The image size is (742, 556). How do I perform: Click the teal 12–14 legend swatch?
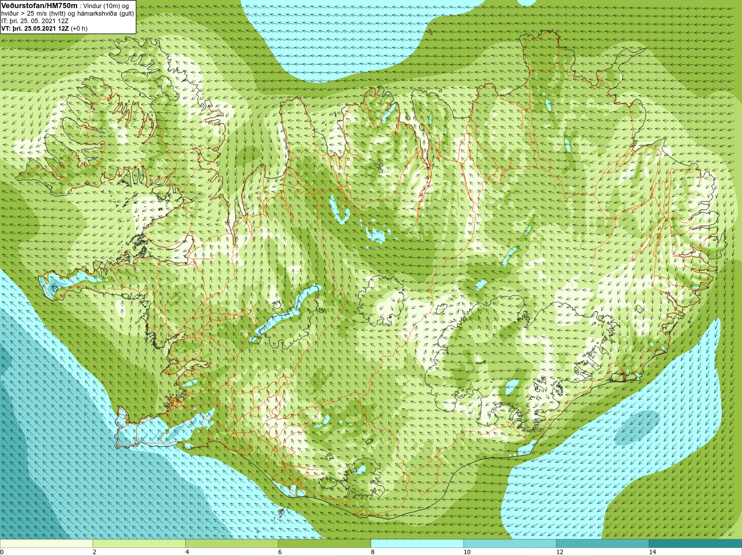pyautogui.click(x=603, y=544)
